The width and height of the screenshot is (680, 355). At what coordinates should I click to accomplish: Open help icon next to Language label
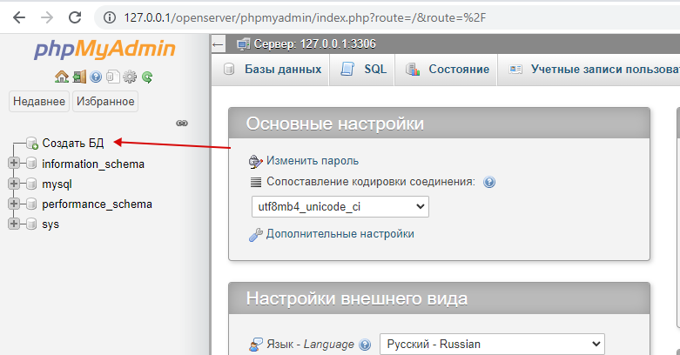coord(365,345)
